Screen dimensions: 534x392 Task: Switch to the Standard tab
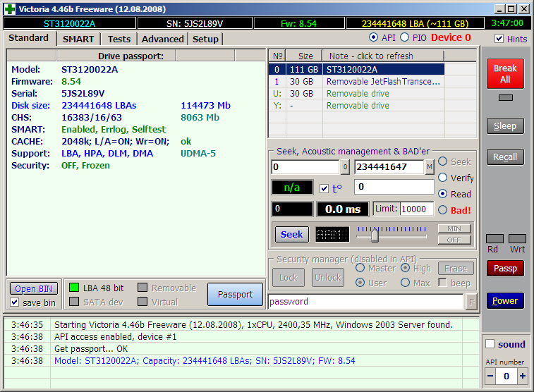(x=29, y=38)
